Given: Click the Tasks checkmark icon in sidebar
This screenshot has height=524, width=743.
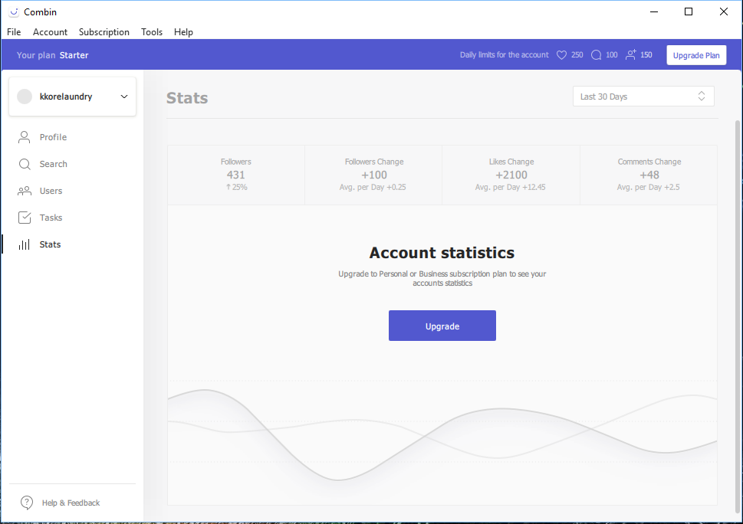Looking at the screenshot, I should pyautogui.click(x=25, y=218).
